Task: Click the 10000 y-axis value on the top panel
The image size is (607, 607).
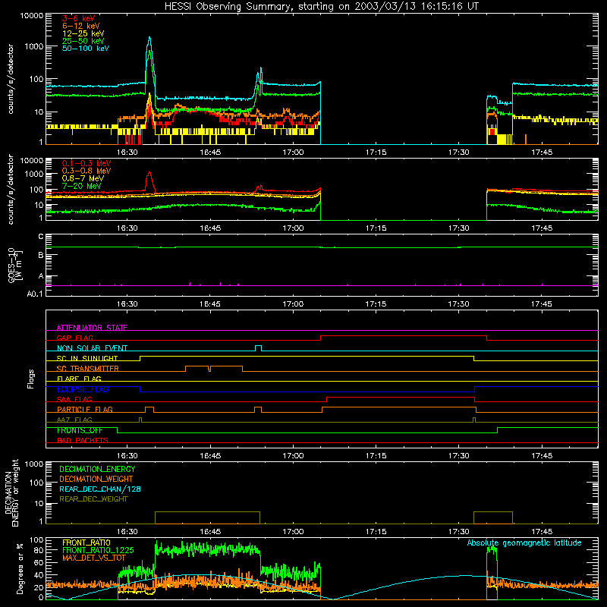Action: [x=32, y=16]
